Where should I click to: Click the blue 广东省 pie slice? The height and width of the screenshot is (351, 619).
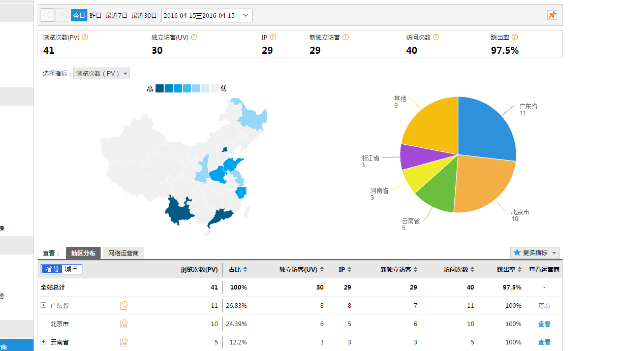point(488,130)
